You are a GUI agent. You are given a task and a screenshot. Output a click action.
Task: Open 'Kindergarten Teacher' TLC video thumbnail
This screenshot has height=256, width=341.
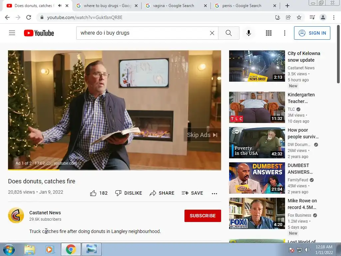[x=257, y=107]
